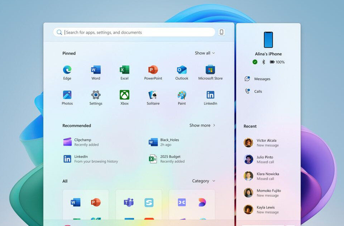
Task: Open the Solitaire game
Action: (153, 98)
